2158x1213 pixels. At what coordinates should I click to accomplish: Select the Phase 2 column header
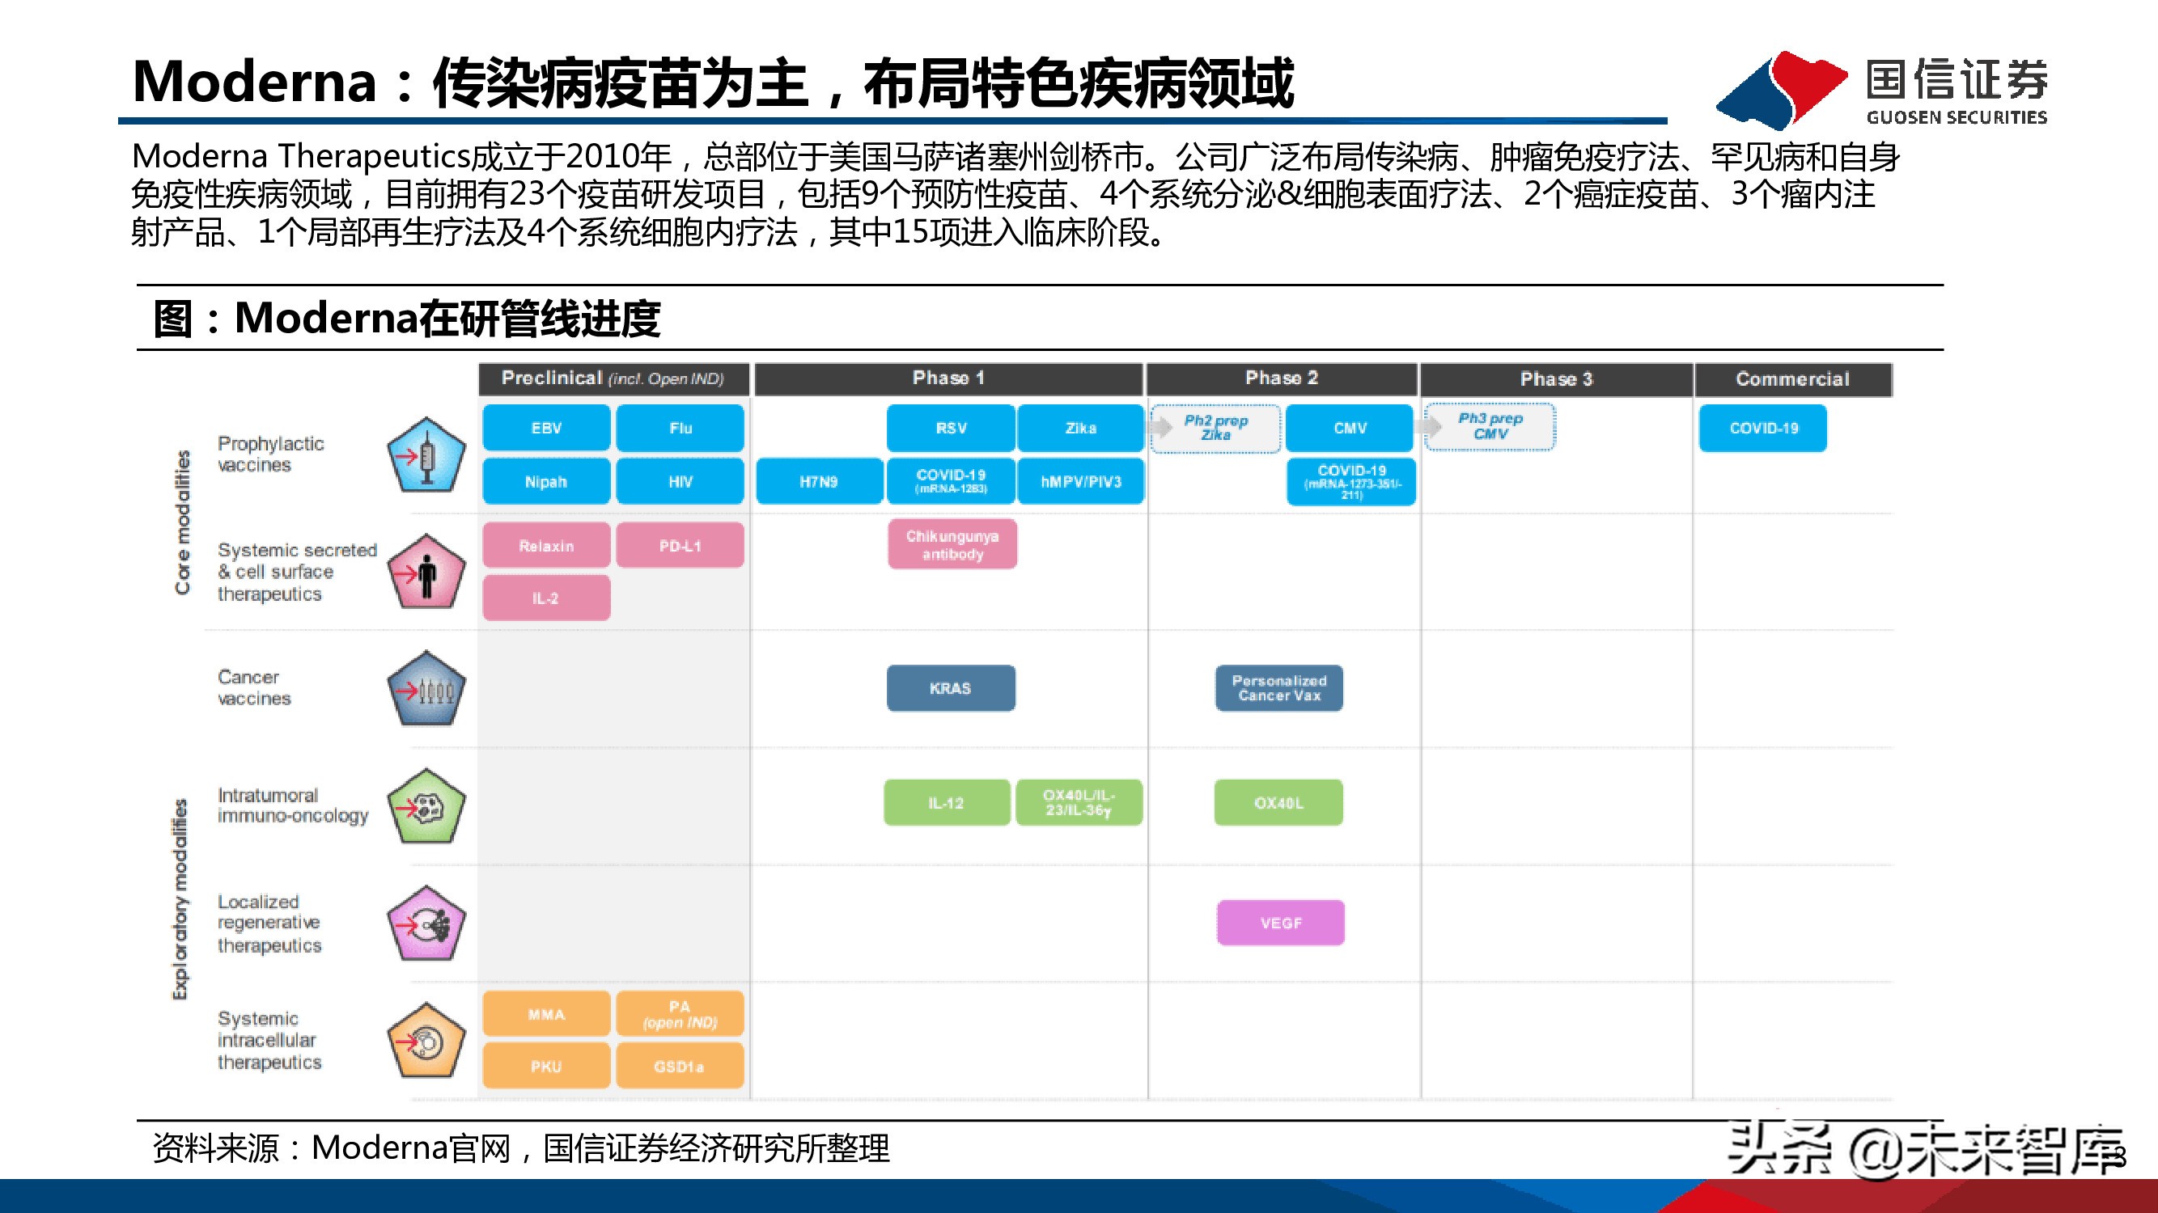click(1282, 378)
